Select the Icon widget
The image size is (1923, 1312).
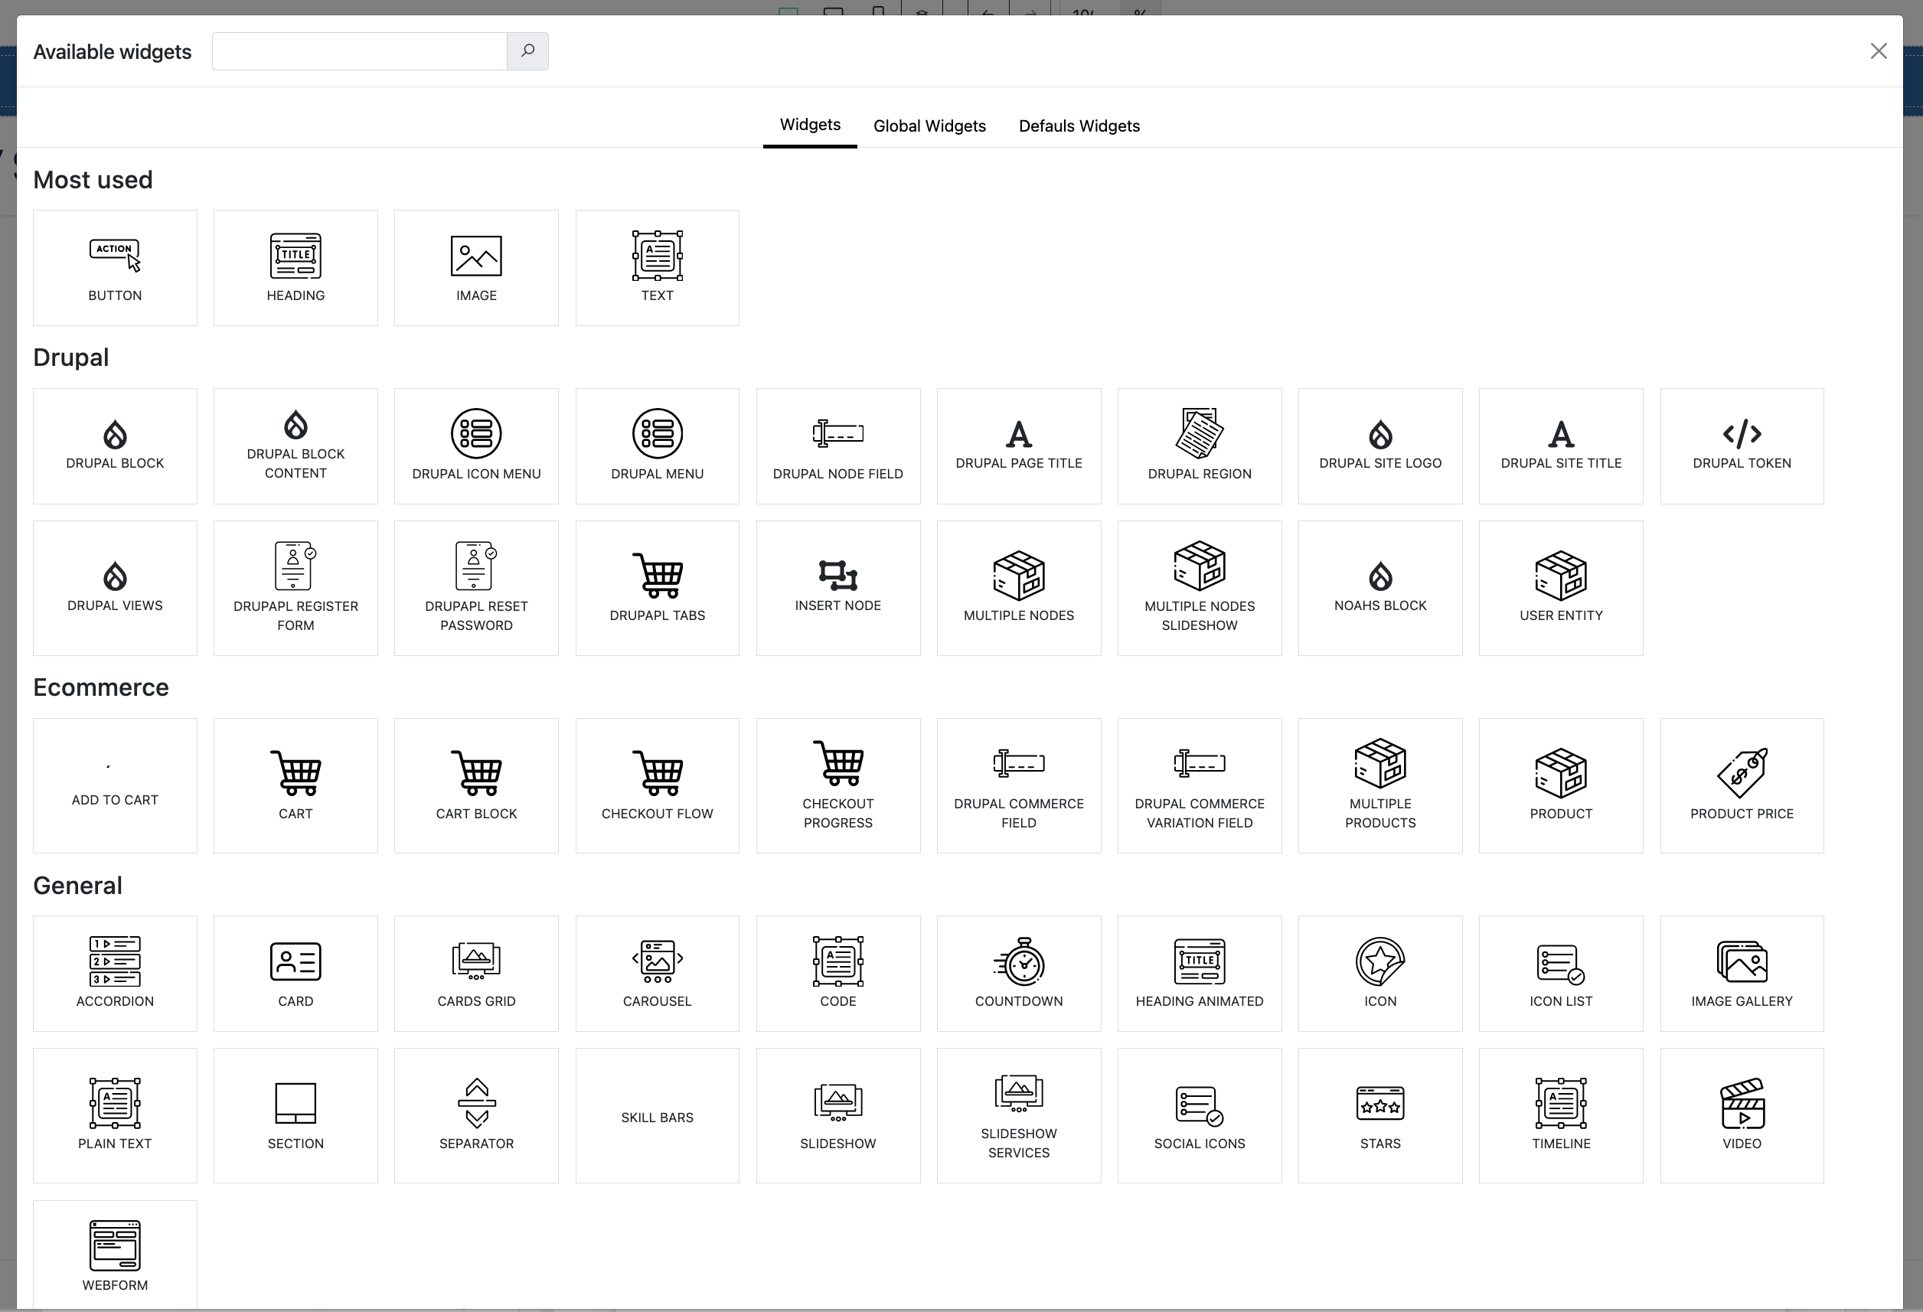coord(1380,974)
